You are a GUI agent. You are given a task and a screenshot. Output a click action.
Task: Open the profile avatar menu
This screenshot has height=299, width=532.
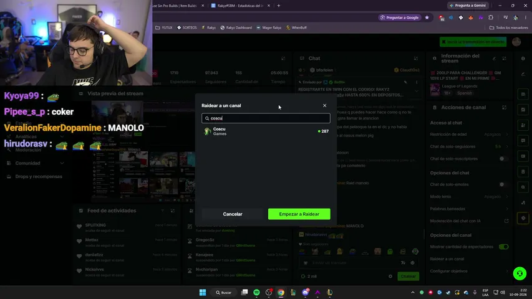[516, 42]
